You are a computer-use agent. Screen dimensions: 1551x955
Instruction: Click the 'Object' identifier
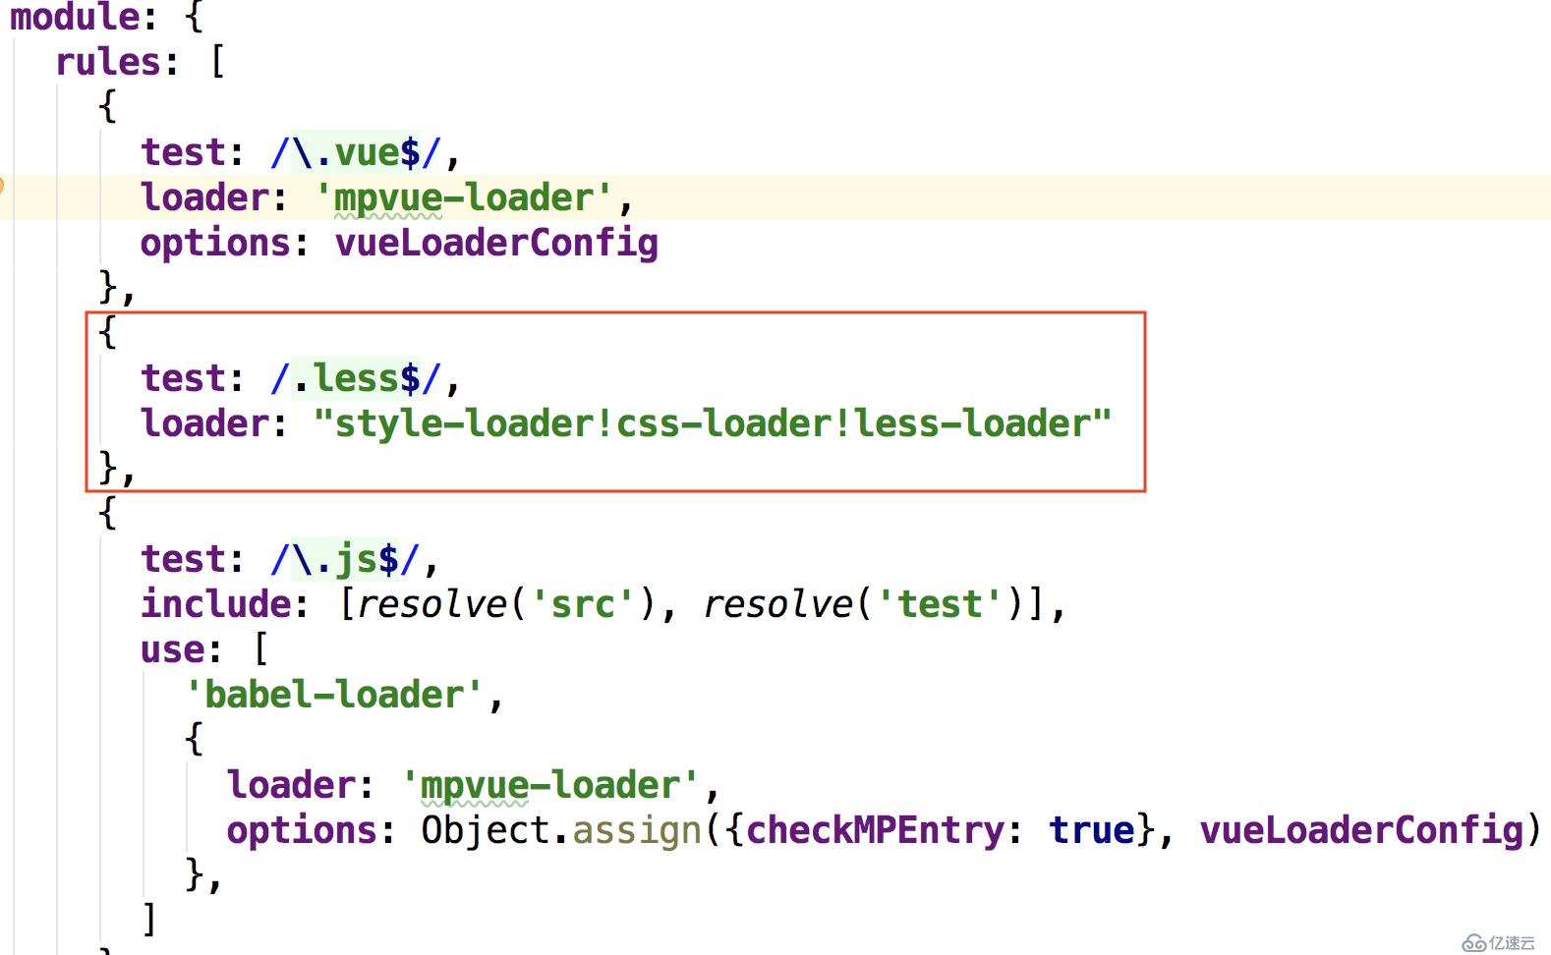pos(486,830)
